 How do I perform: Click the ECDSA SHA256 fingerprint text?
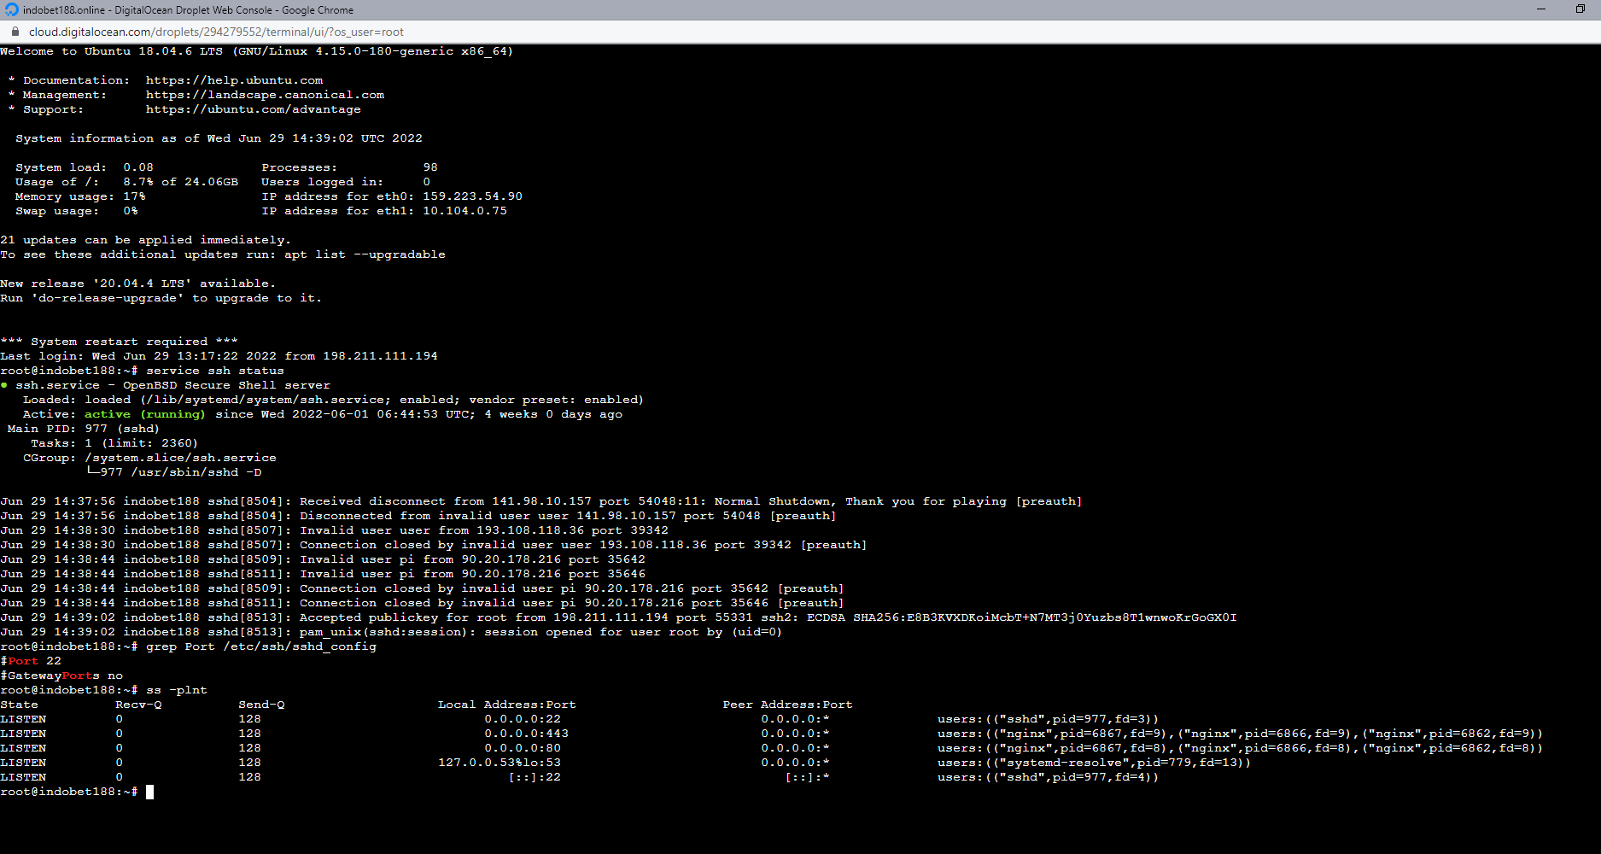(1021, 617)
